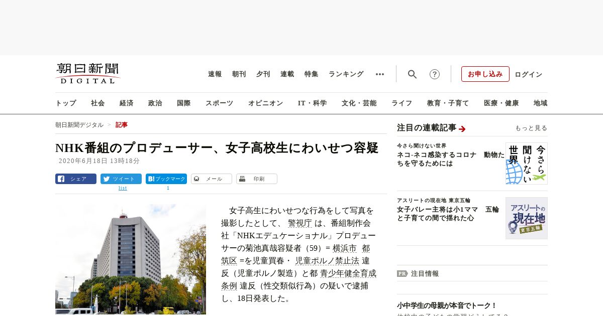The height and width of the screenshot is (316, 603).
Task: Go to 地域 category tab
Action: point(541,103)
